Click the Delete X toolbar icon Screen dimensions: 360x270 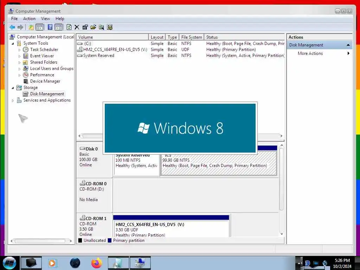click(77, 27)
